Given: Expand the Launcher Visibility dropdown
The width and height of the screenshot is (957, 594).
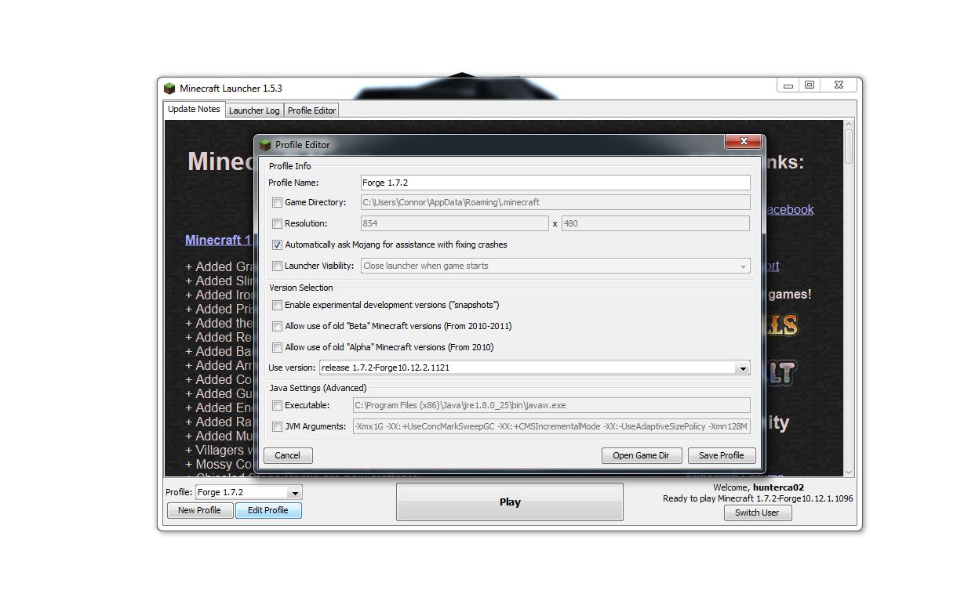Looking at the screenshot, I should [x=743, y=266].
